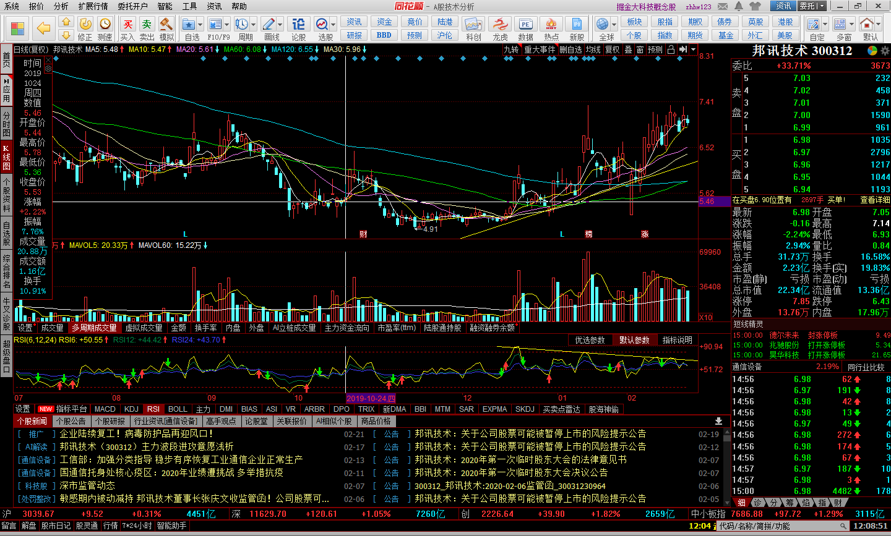The width and height of the screenshot is (891, 536).
Task: Open the 选股 stock picker icon
Action: (x=322, y=23)
